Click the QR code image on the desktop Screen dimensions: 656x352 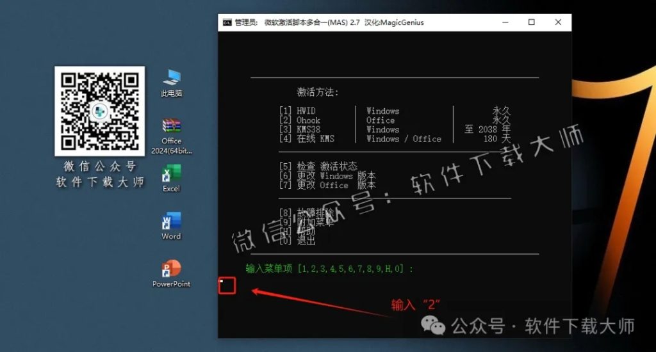pyautogui.click(x=99, y=111)
